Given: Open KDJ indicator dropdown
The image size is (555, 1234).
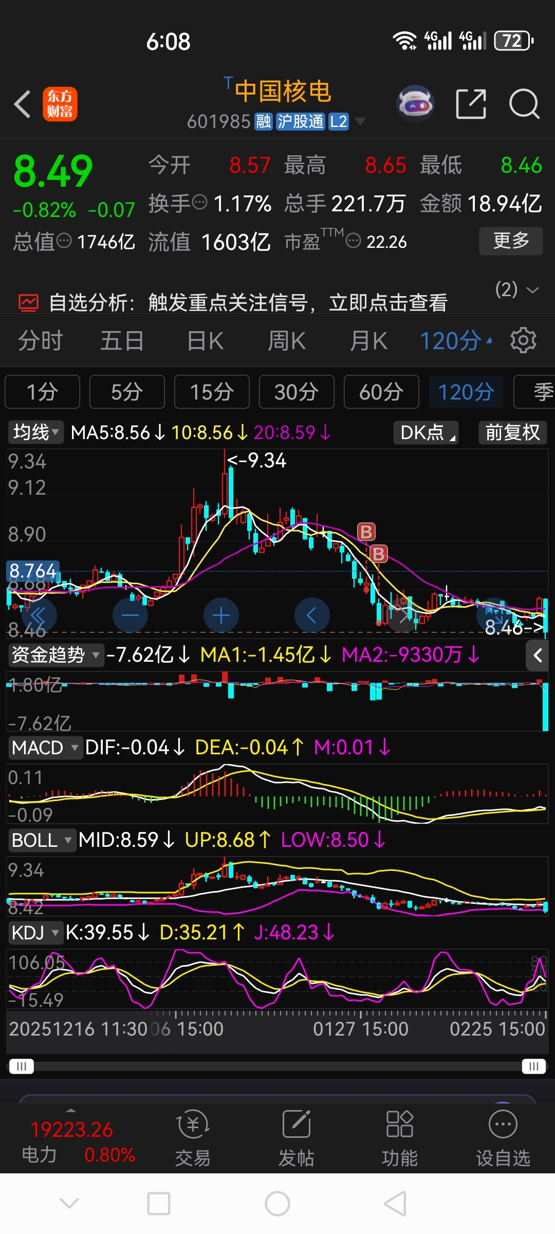Looking at the screenshot, I should click(35, 933).
